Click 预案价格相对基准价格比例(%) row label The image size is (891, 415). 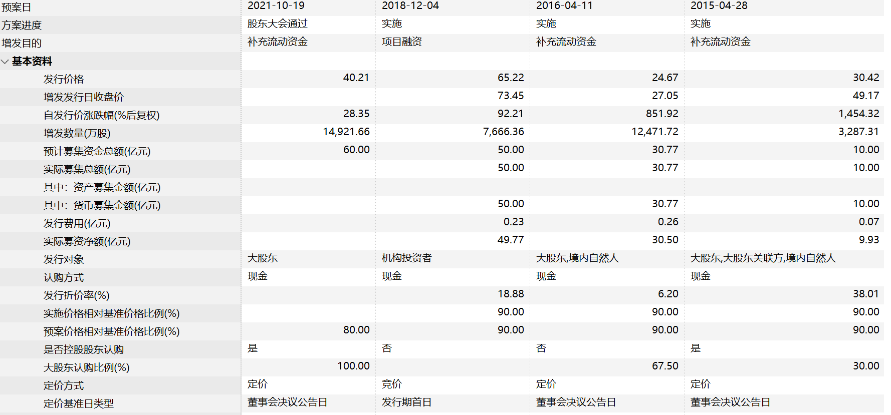(x=112, y=331)
